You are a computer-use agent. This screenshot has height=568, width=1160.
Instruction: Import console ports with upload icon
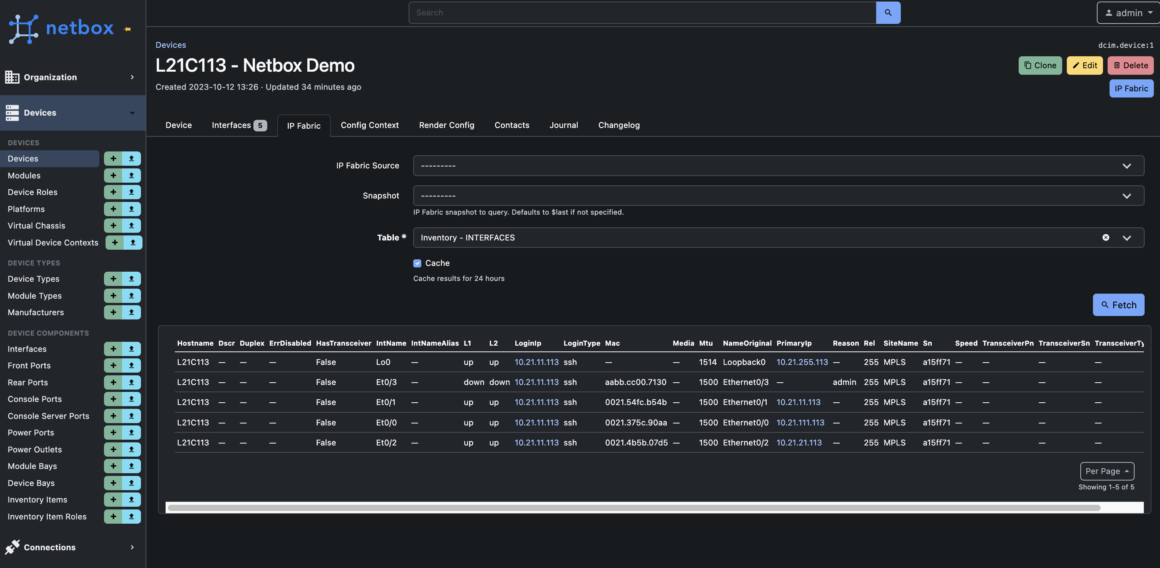pyautogui.click(x=131, y=399)
